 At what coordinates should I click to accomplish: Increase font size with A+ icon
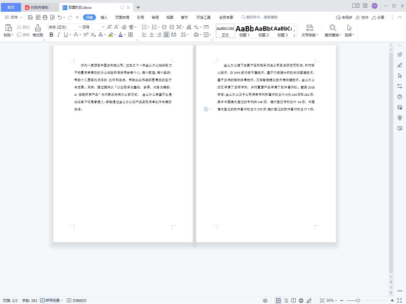pyautogui.click(x=109, y=27)
